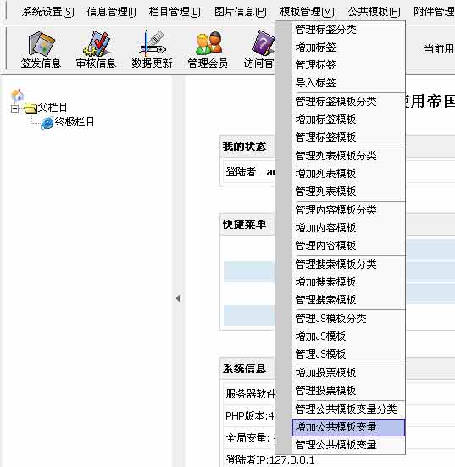Click the home icon above the tree

[x=17, y=95]
